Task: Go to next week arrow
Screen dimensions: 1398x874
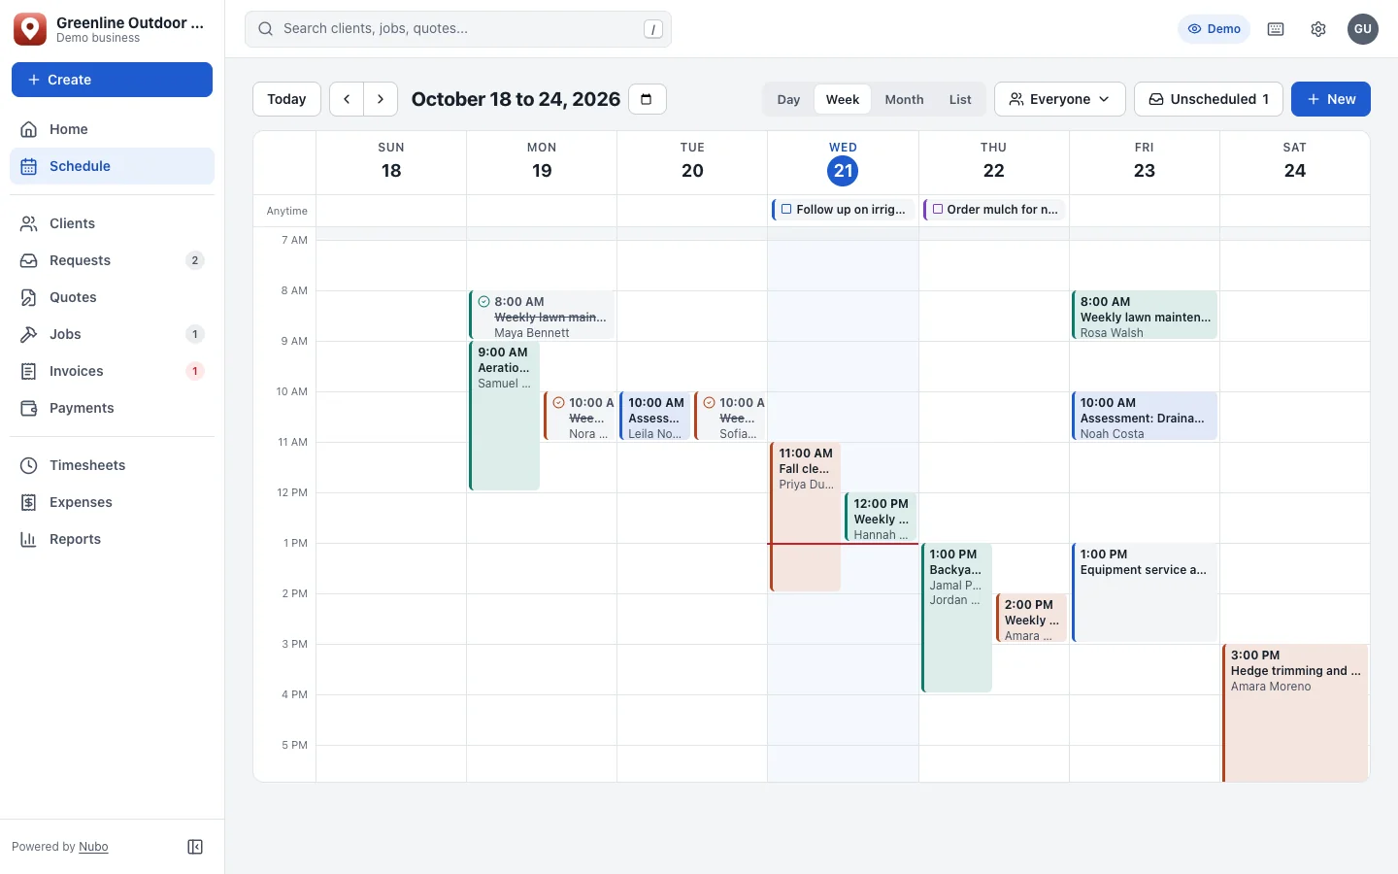Action: coord(381,99)
